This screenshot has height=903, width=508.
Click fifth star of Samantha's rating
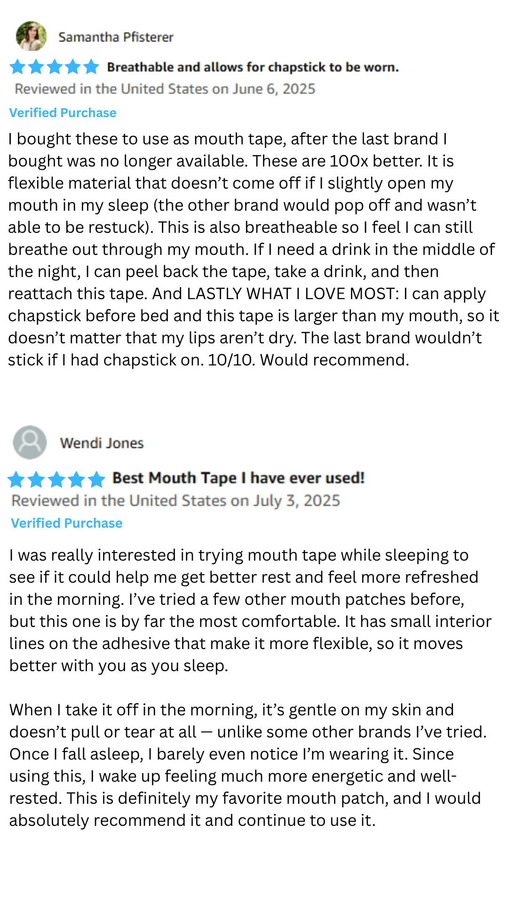tap(91, 67)
